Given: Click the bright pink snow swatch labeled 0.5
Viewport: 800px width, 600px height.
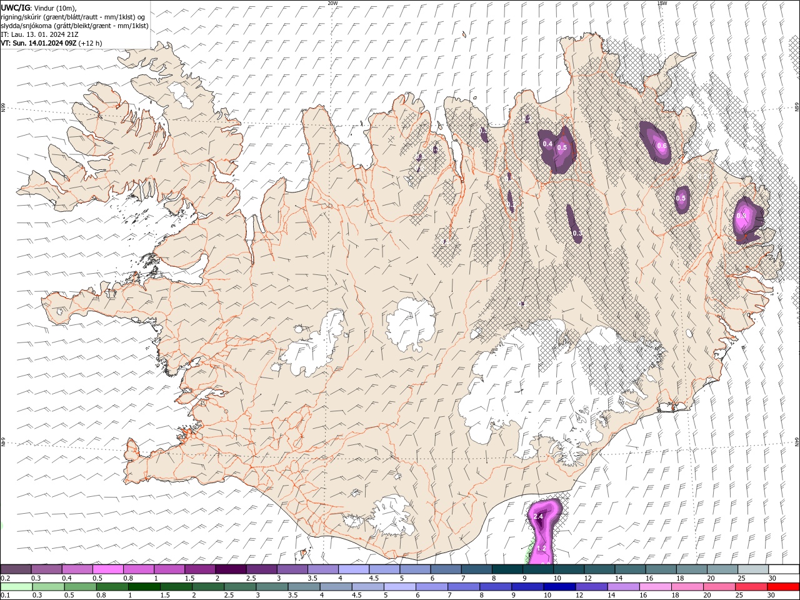Looking at the screenshot, I should pyautogui.click(x=107, y=569).
